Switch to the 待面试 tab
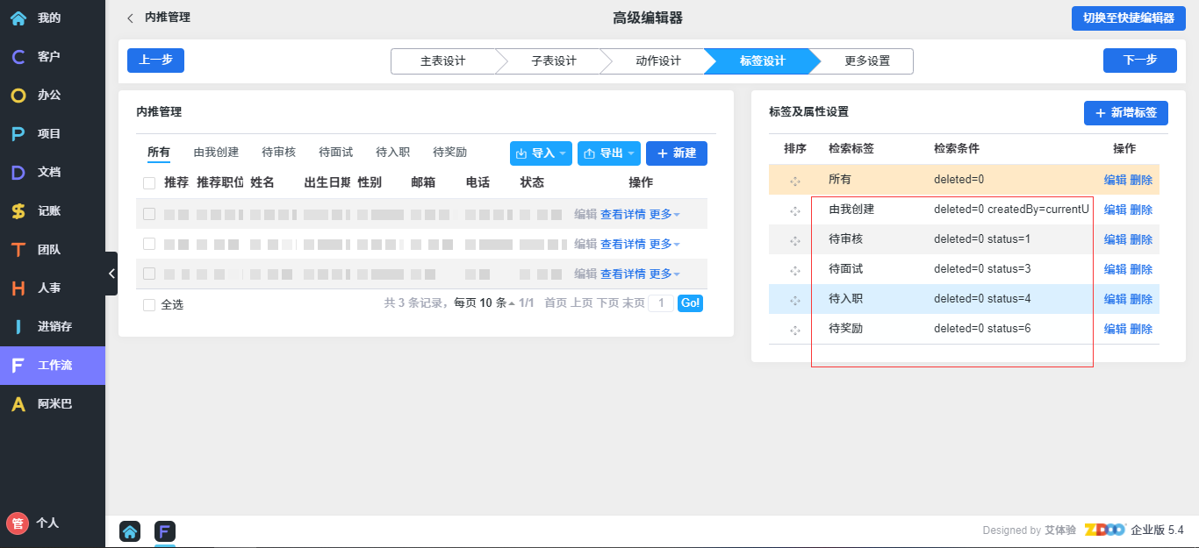This screenshot has height=548, width=1199. click(335, 153)
